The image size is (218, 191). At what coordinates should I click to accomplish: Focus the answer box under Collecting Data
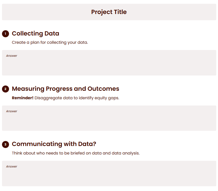[x=109, y=63]
